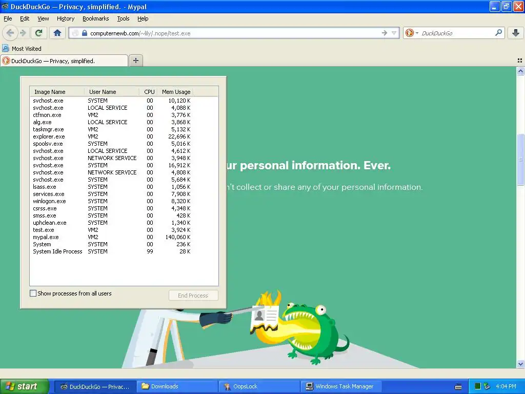
Task: Click the padlock site identity icon
Action: tap(85, 33)
